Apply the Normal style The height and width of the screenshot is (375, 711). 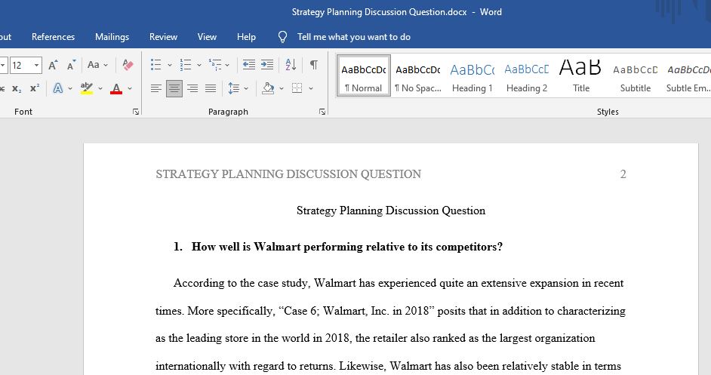click(x=364, y=75)
